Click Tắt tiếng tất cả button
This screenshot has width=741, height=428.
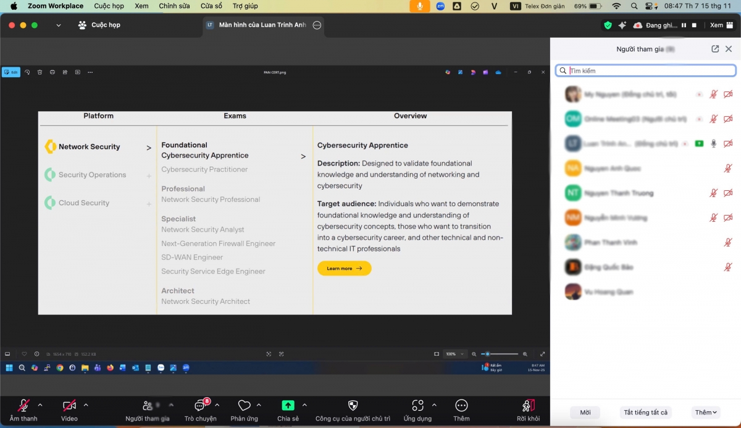(x=645, y=413)
